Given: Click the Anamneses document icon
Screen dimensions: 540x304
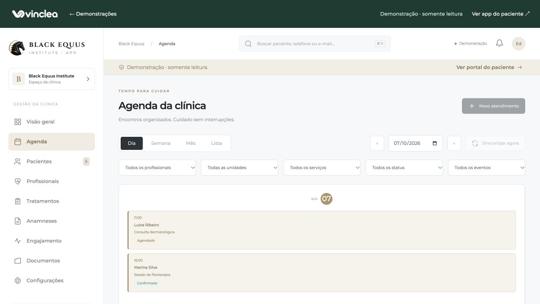Looking at the screenshot, I should [18, 221].
